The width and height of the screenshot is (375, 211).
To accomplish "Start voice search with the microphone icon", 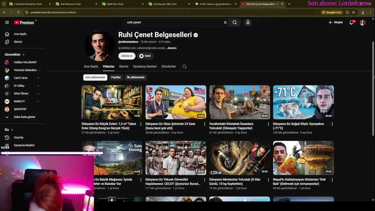I will coord(248,22).
